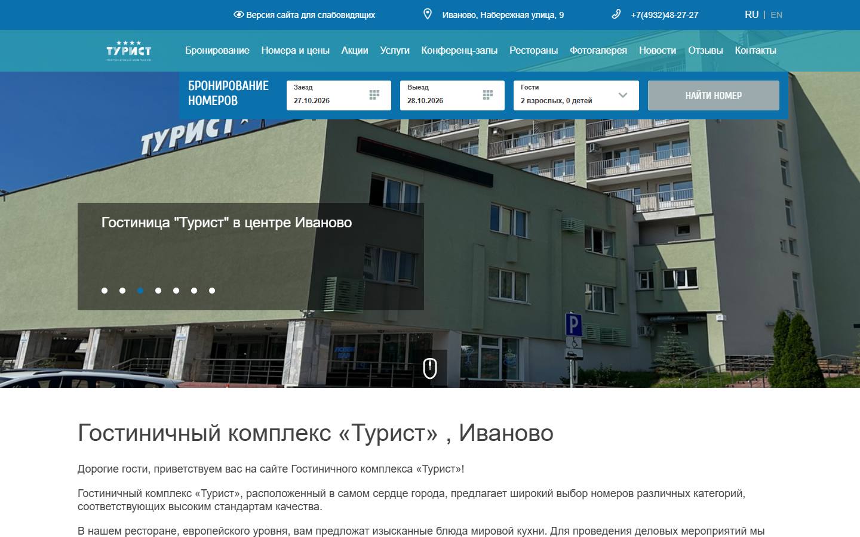Click heading Гостиничный комплекс «Турист» , Иваново

(315, 433)
